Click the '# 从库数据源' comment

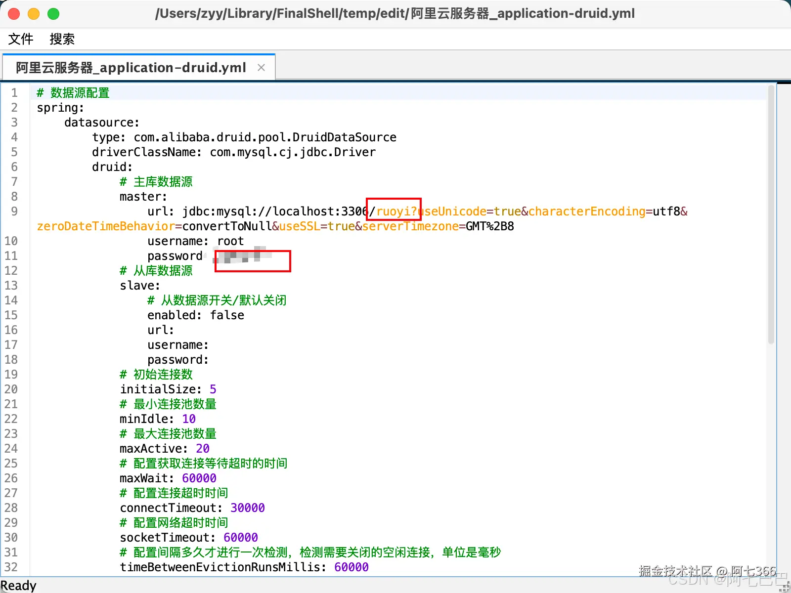[x=156, y=271]
